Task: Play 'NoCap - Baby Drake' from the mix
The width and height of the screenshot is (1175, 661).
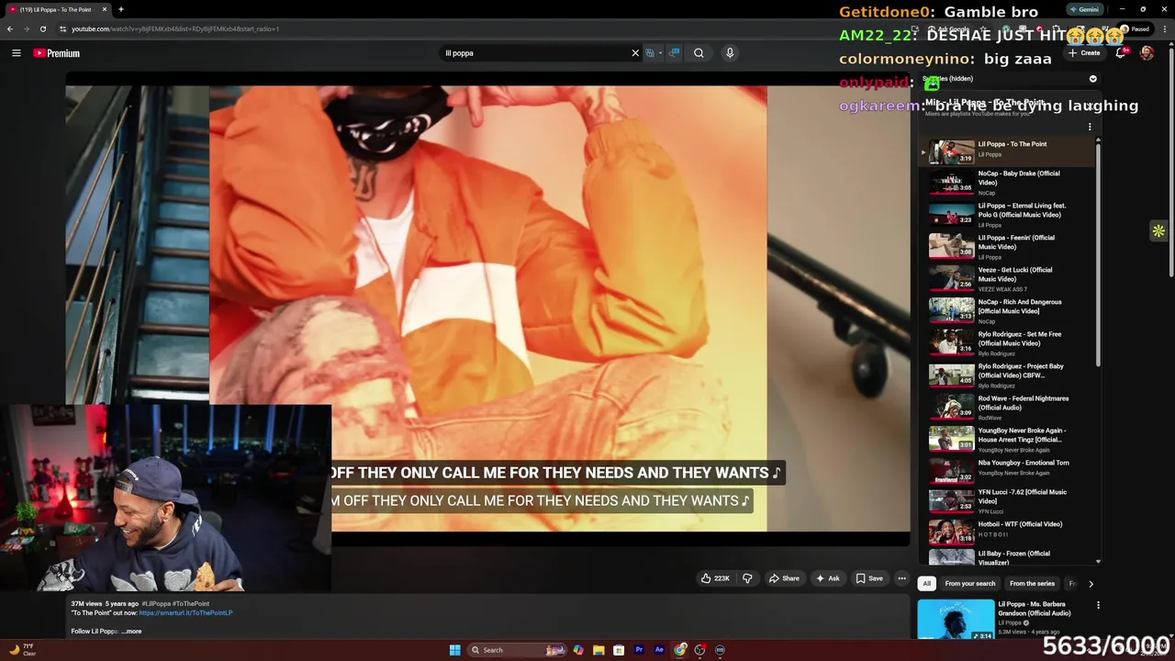Action: tap(1005, 183)
